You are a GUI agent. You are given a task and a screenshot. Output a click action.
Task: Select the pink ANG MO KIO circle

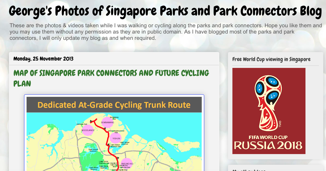126,163
